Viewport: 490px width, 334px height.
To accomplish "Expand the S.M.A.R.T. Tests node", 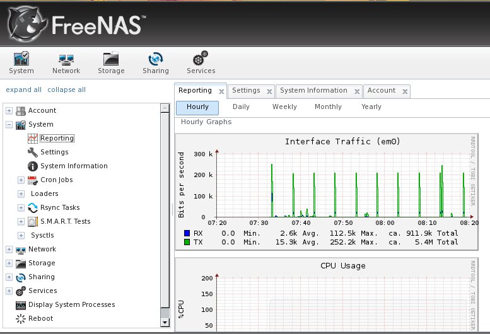I will (x=21, y=221).
